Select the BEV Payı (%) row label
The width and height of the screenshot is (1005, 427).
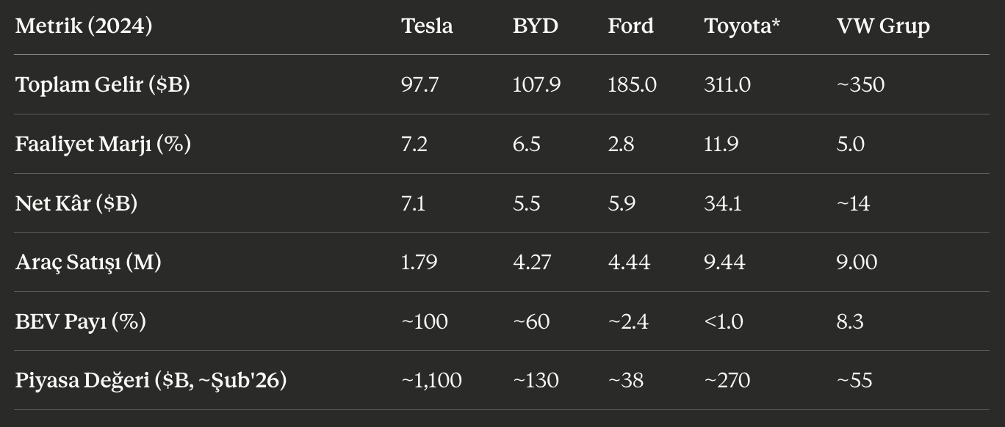pyautogui.click(x=80, y=321)
